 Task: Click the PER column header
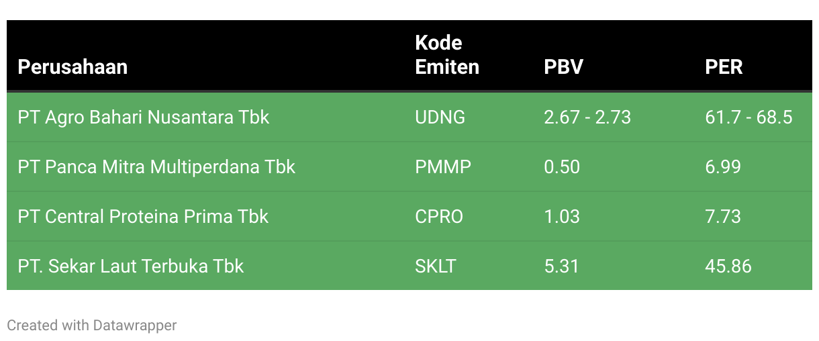tap(724, 67)
